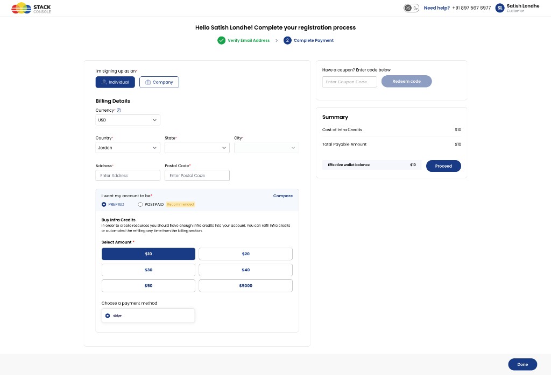Image resolution: width=551 pixels, height=375 pixels.
Task: Click the Billing Details heading
Action: click(x=113, y=101)
